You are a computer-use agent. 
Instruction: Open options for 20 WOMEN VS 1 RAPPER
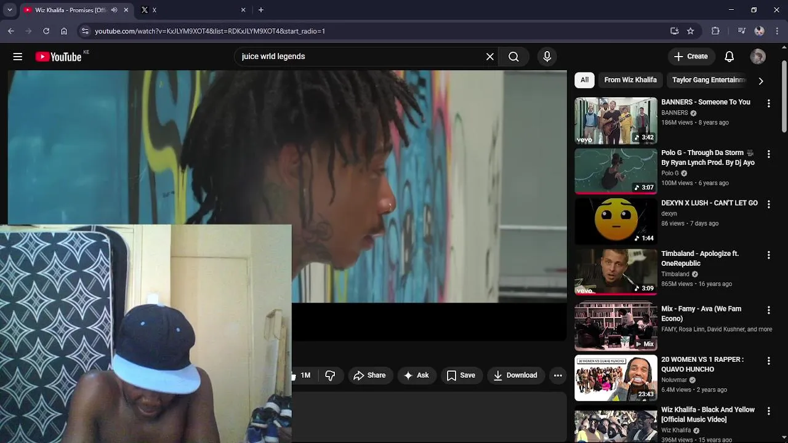(x=768, y=361)
